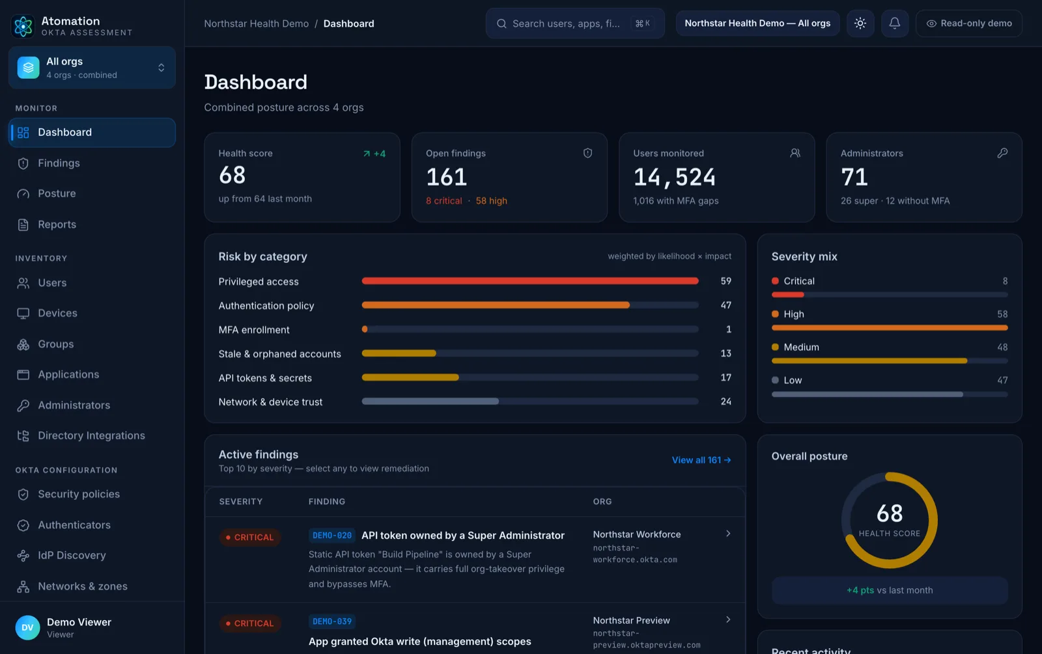Click the shield icon on Open findings card

[587, 153]
